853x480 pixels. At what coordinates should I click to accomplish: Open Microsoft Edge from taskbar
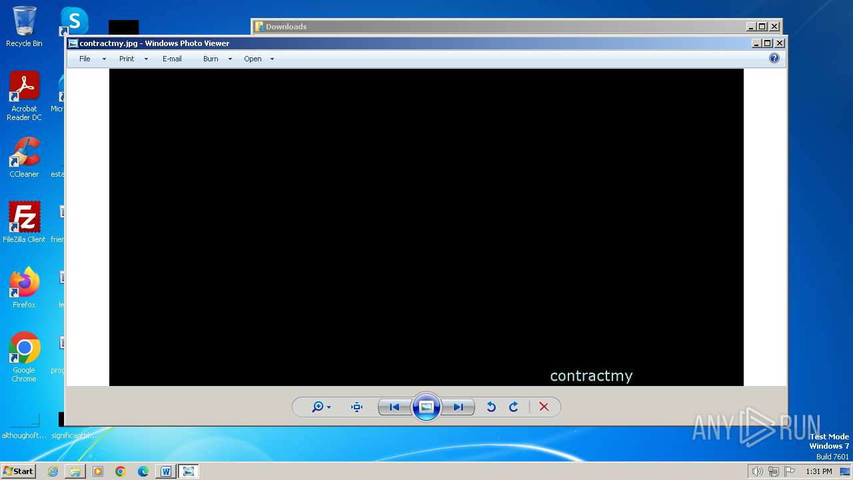pyautogui.click(x=143, y=471)
